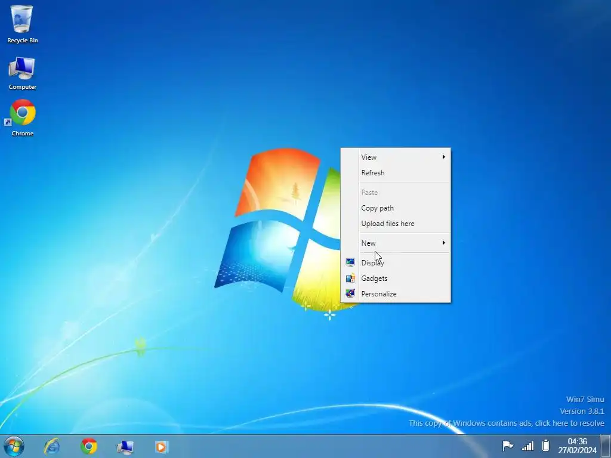This screenshot has width=611, height=458.
Task: Open Computer from the taskbar
Action: tap(125, 447)
